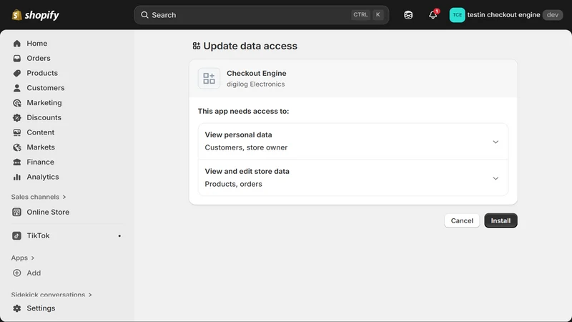Expand the Apps section

pos(23,258)
